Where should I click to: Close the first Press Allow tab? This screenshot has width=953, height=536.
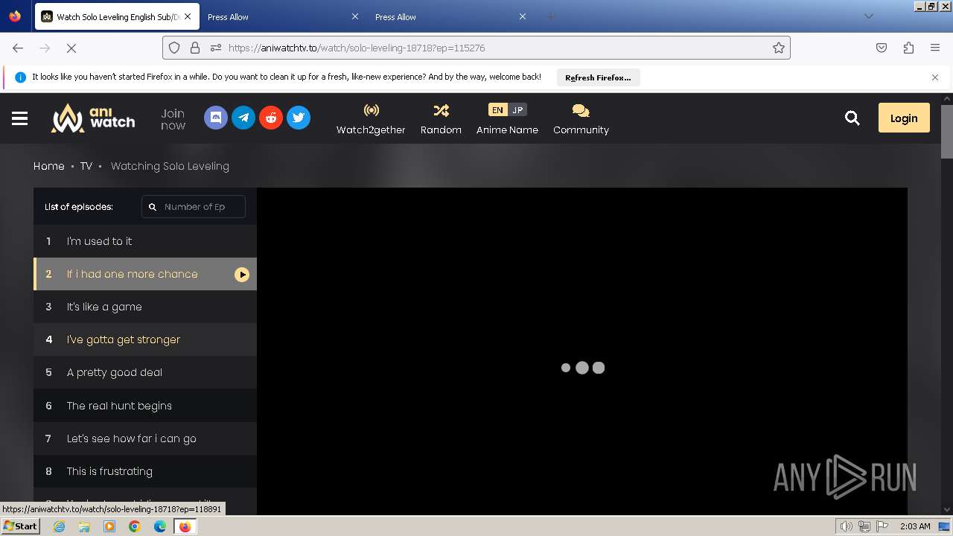pos(355,16)
